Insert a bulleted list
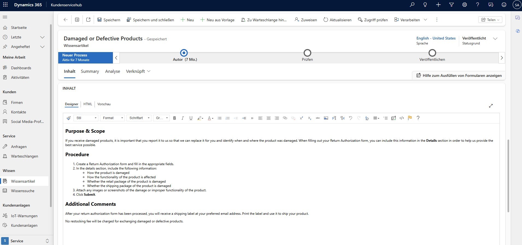Image resolution: width=522 pixels, height=245 pixels. click(219, 118)
